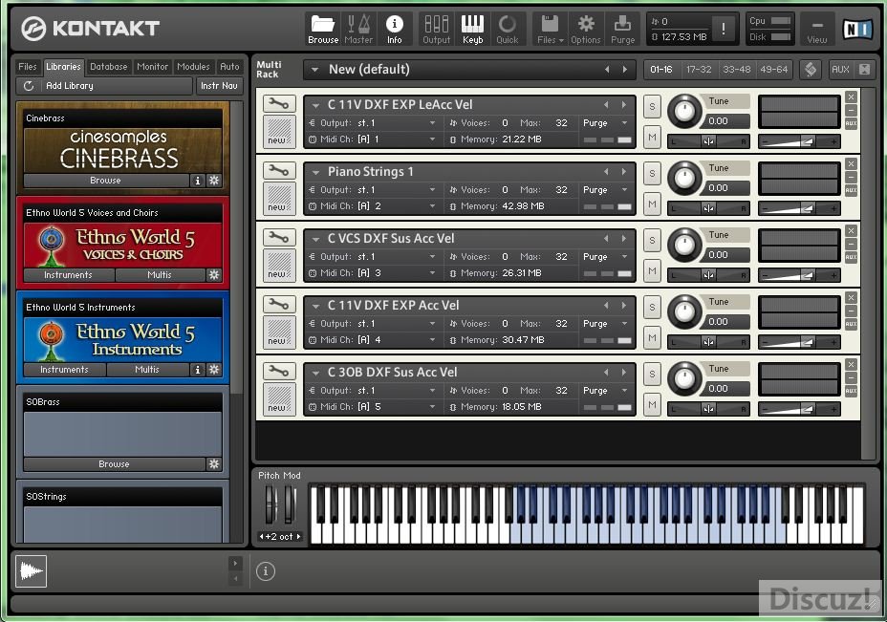Image resolution: width=887 pixels, height=622 pixels.
Task: Click the keyboard octave shift +2 oct control
Action: pos(280,537)
